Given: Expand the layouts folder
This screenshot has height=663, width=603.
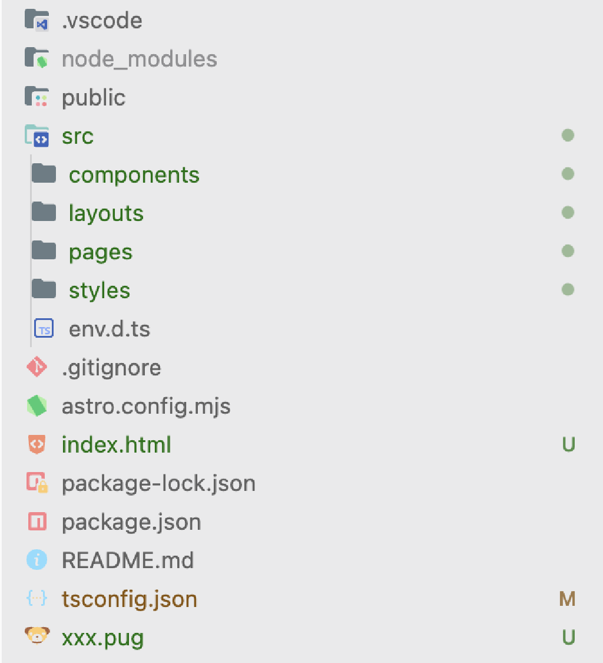Looking at the screenshot, I should tap(106, 213).
